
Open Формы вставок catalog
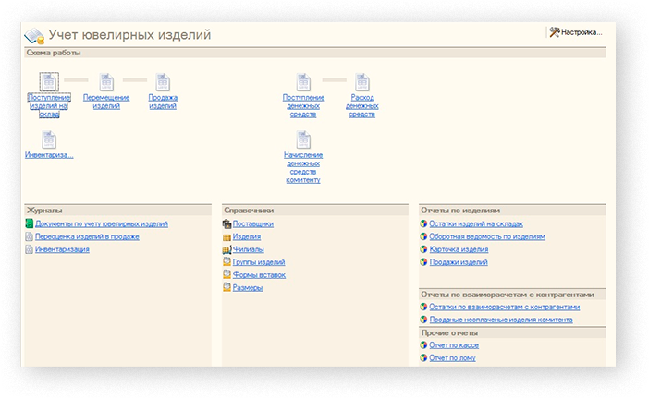tap(259, 275)
